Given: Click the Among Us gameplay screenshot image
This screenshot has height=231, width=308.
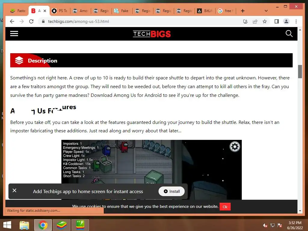Looking at the screenshot, I should pos(152,170).
